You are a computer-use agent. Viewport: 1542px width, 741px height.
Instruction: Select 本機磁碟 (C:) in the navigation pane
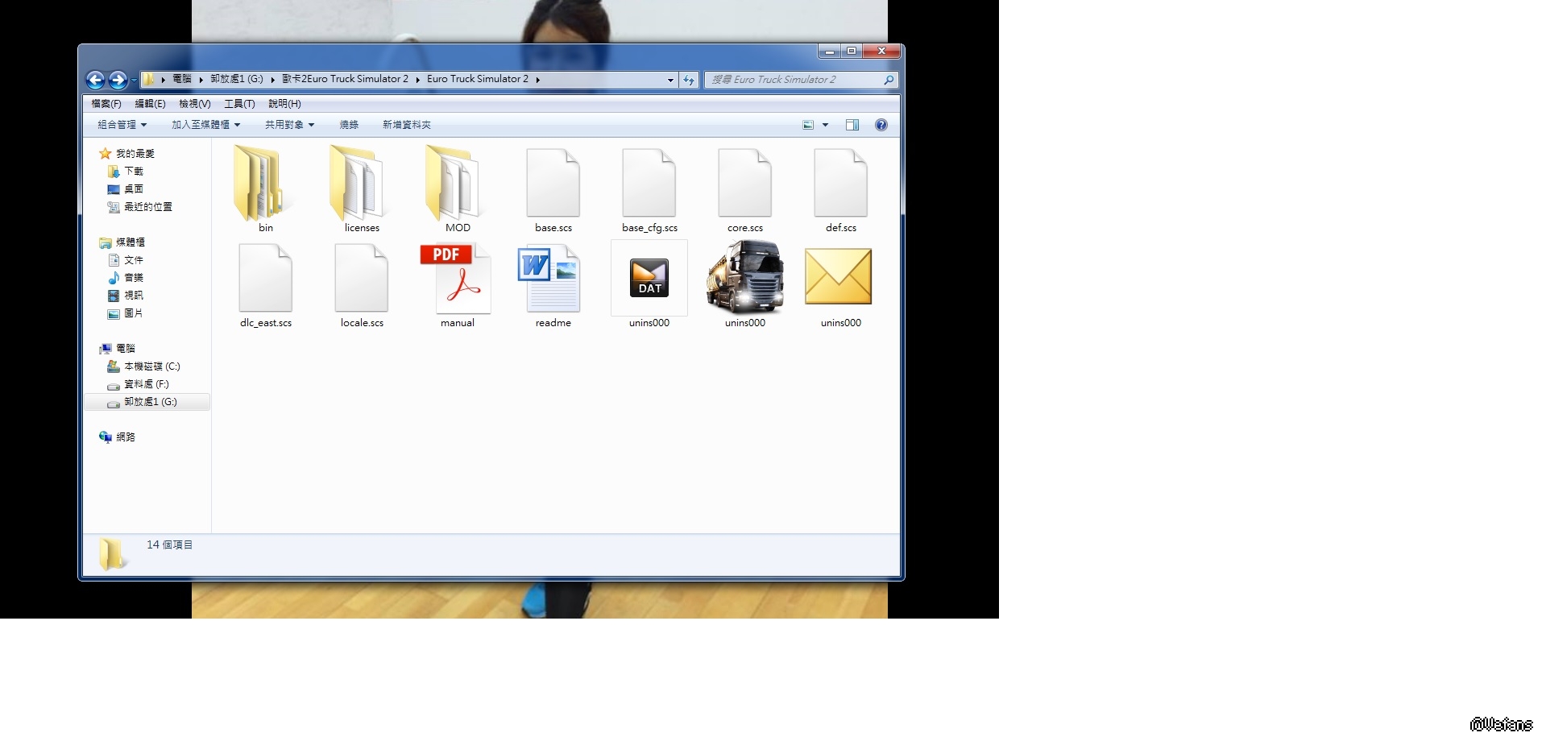151,366
